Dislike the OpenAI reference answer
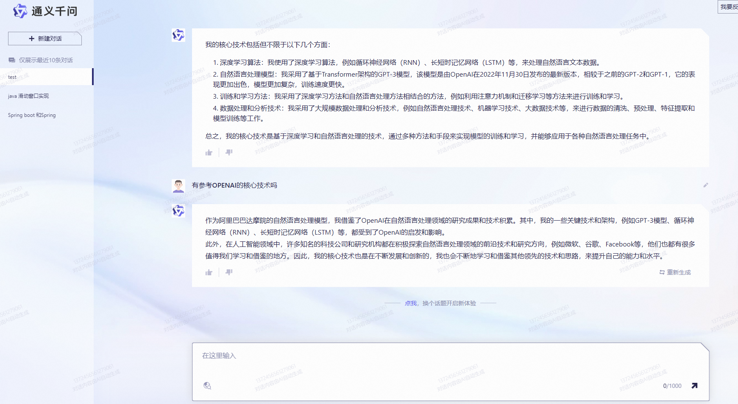 [x=229, y=272]
